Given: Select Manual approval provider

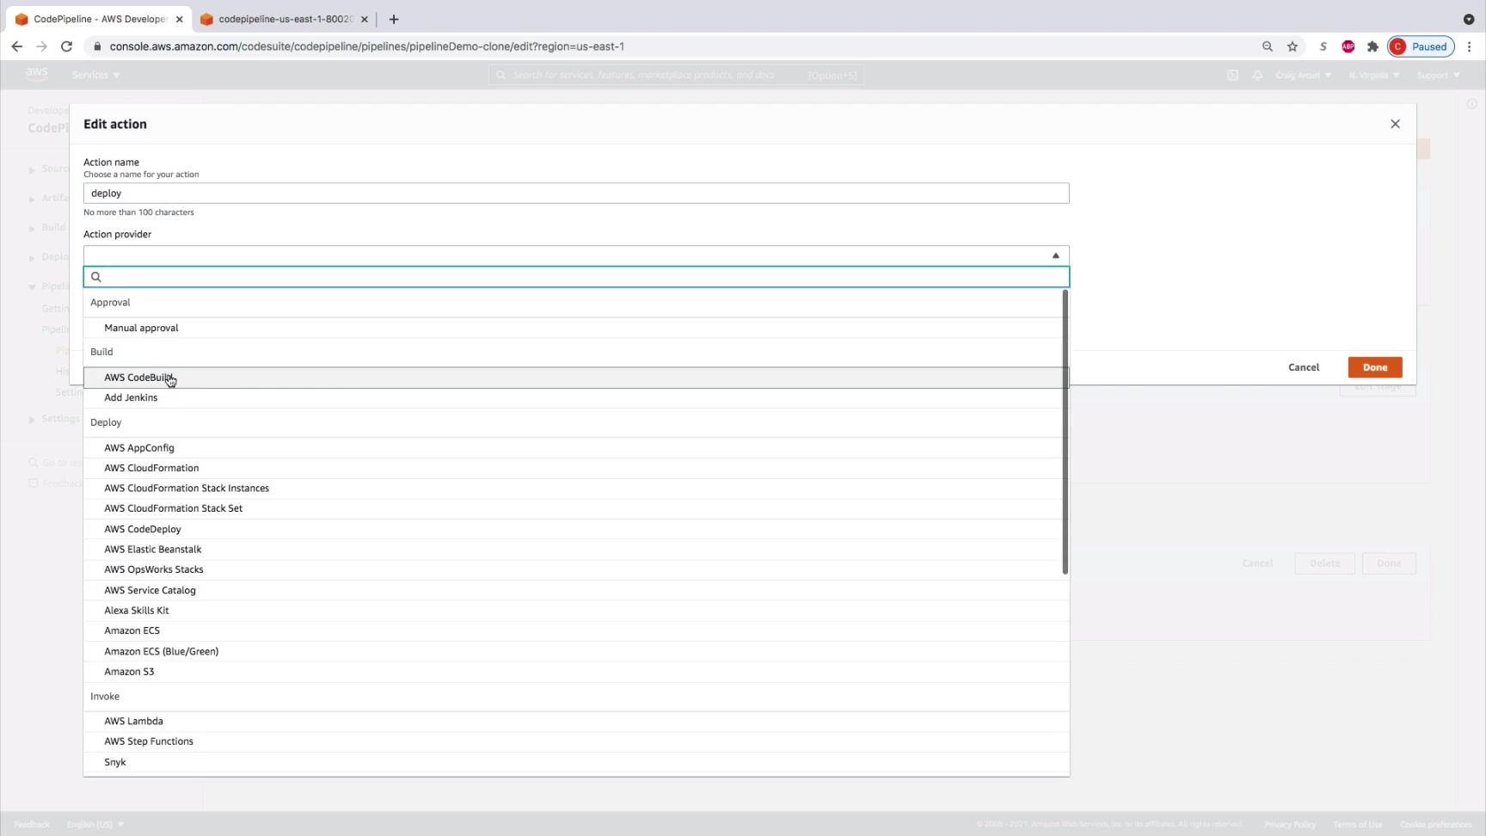Looking at the screenshot, I should 576,328.
